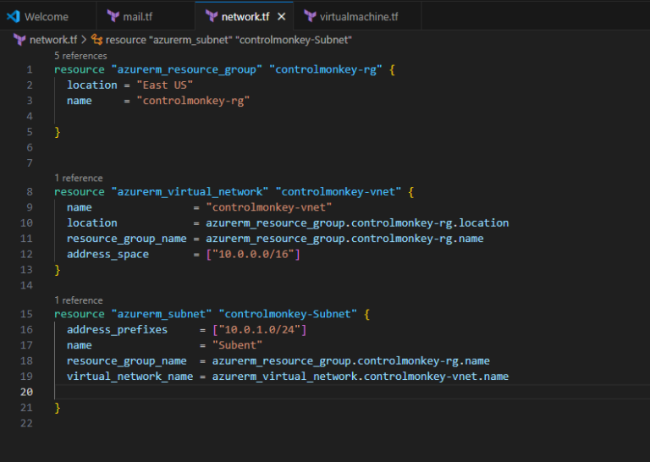The height and width of the screenshot is (462, 650).
Task: Click the resource_group_name attribute on line 11
Action: pos(126,239)
